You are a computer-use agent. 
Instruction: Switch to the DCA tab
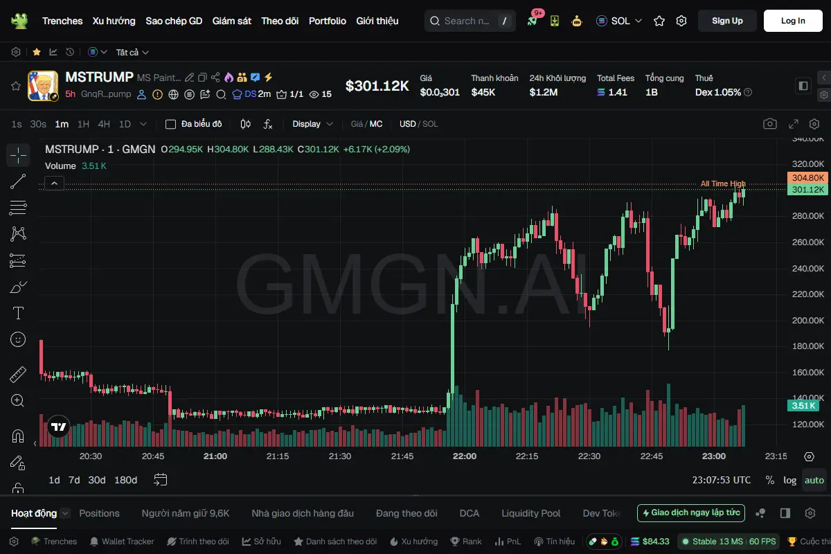[x=470, y=513]
